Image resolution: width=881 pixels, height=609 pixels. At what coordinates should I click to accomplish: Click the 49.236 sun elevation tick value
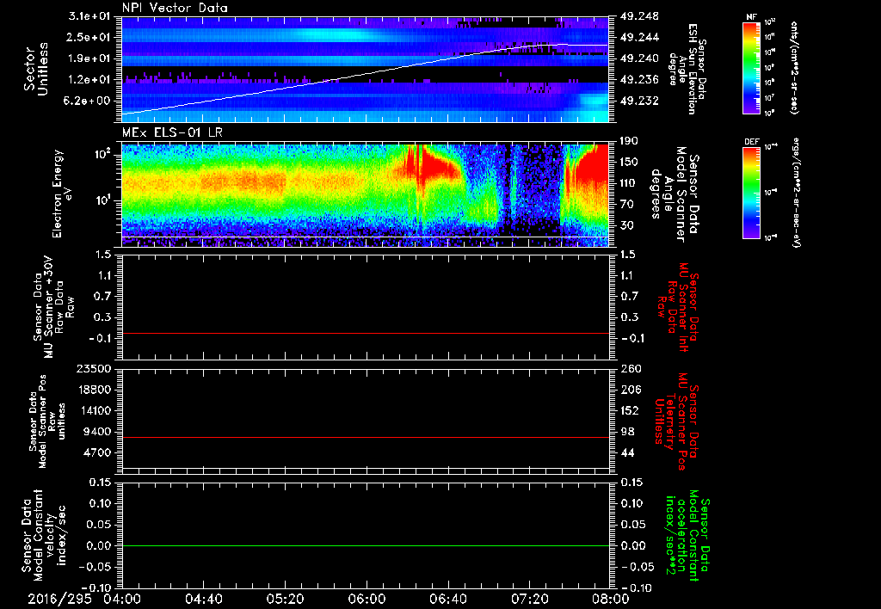(x=639, y=80)
